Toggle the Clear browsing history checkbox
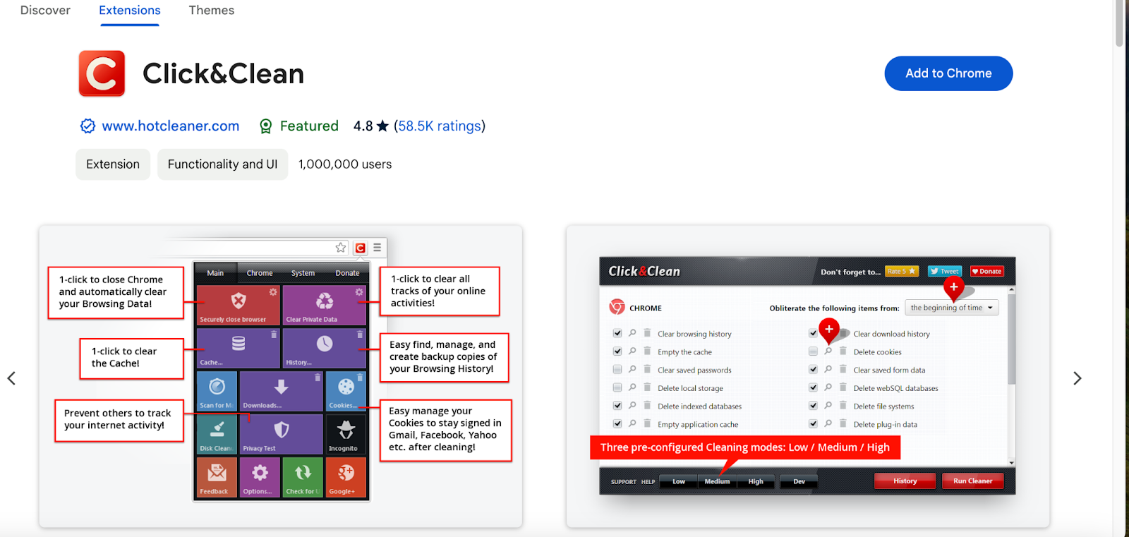 (x=617, y=333)
